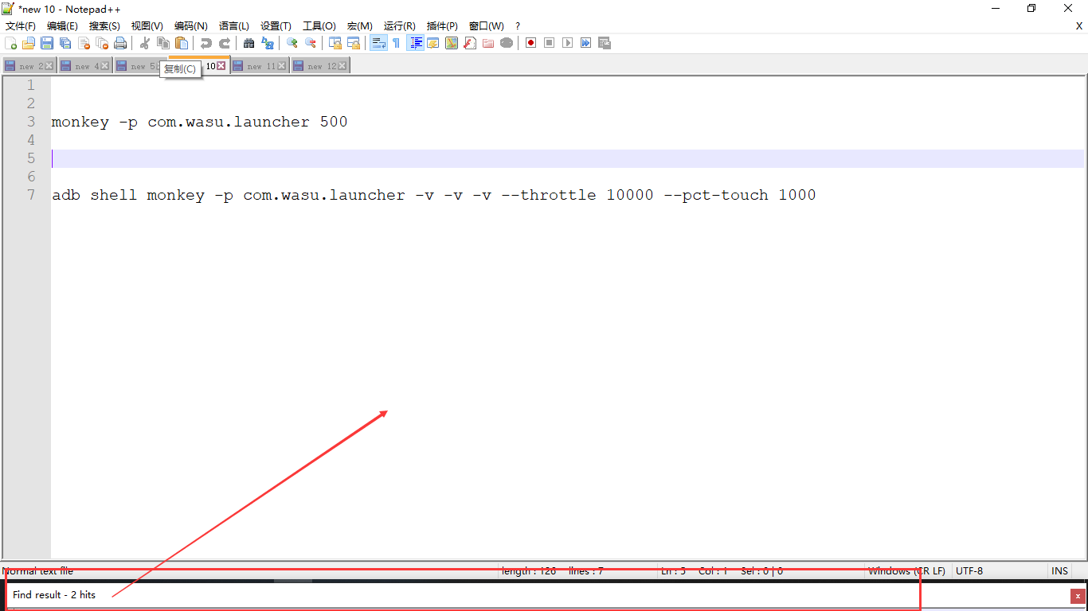Click the Zoom In toolbar icon

291,43
